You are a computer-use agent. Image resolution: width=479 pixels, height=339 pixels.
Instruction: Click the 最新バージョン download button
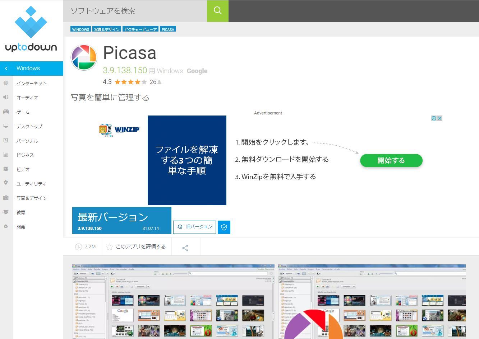tap(122, 221)
